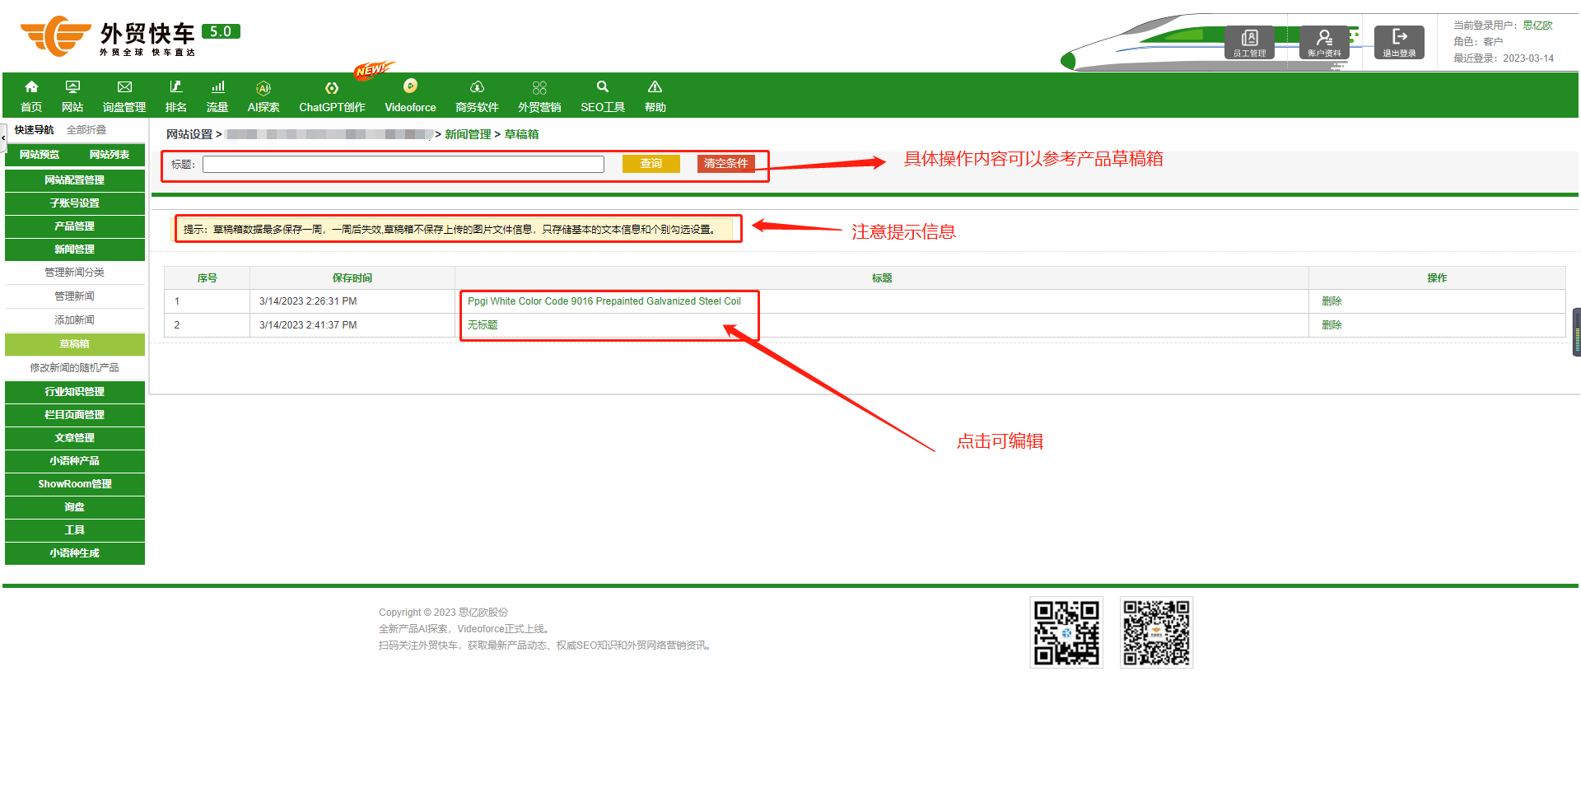Click the 查询 search button

[651, 164]
